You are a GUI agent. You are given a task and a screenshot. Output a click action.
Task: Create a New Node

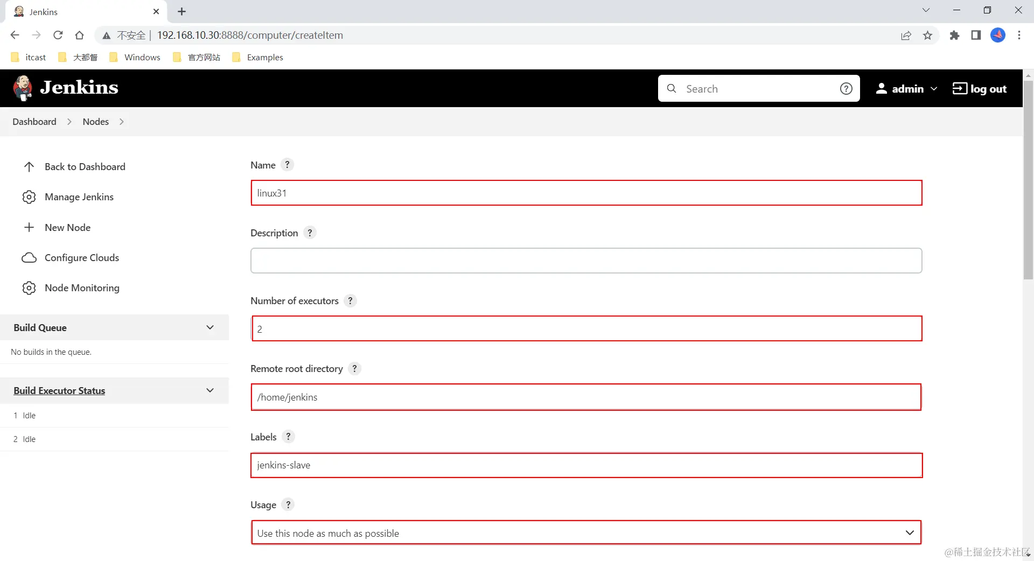click(56, 227)
